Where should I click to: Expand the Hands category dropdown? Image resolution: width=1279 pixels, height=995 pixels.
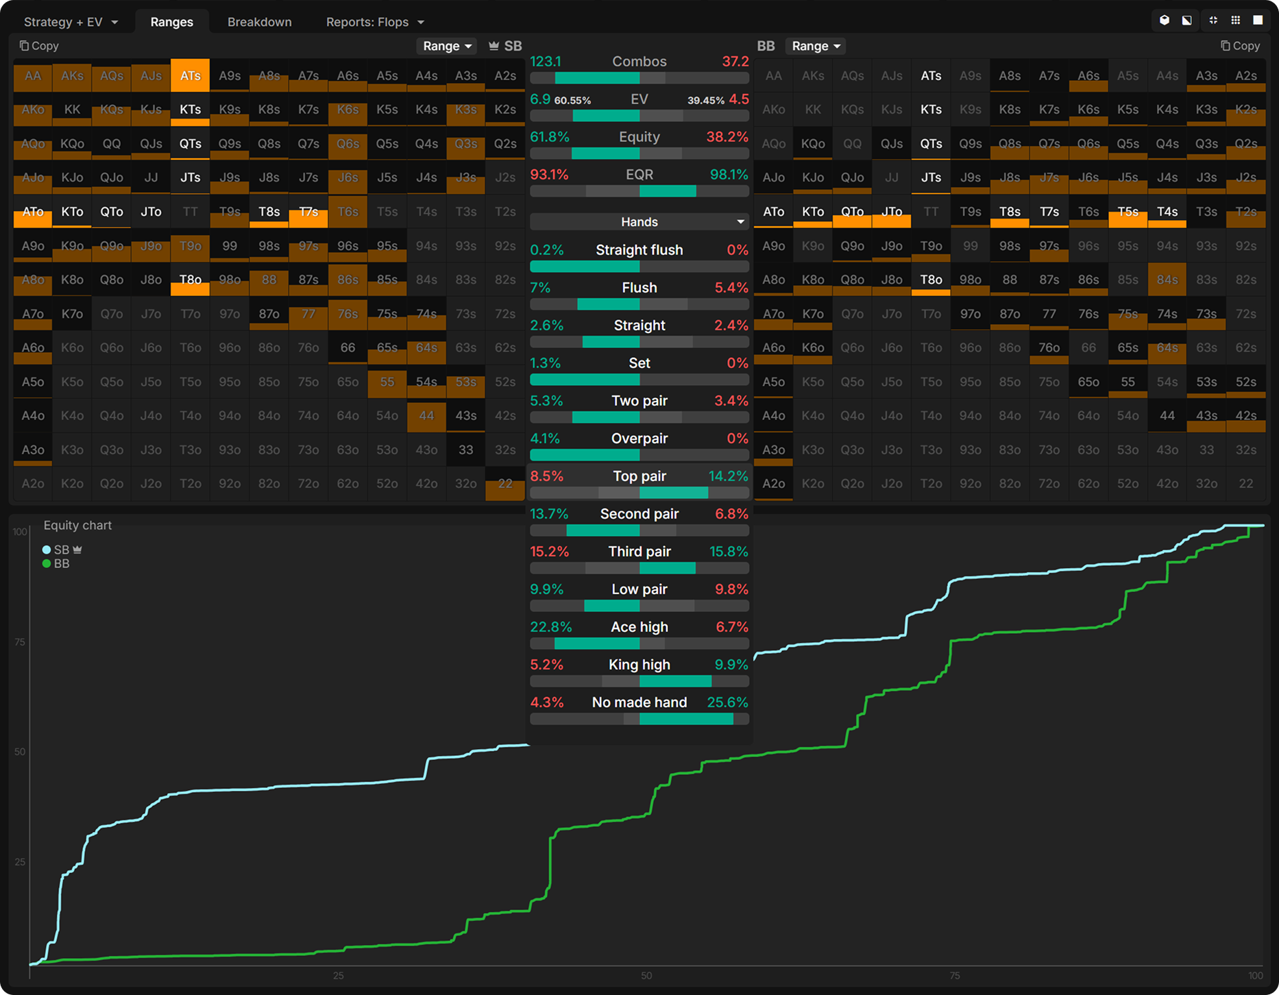pyautogui.click(x=639, y=222)
